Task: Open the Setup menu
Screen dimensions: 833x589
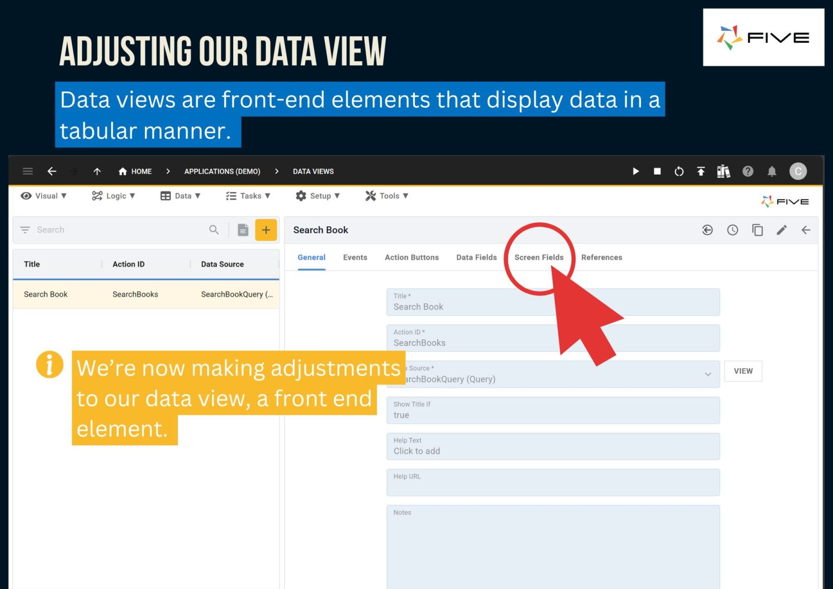Action: [318, 196]
